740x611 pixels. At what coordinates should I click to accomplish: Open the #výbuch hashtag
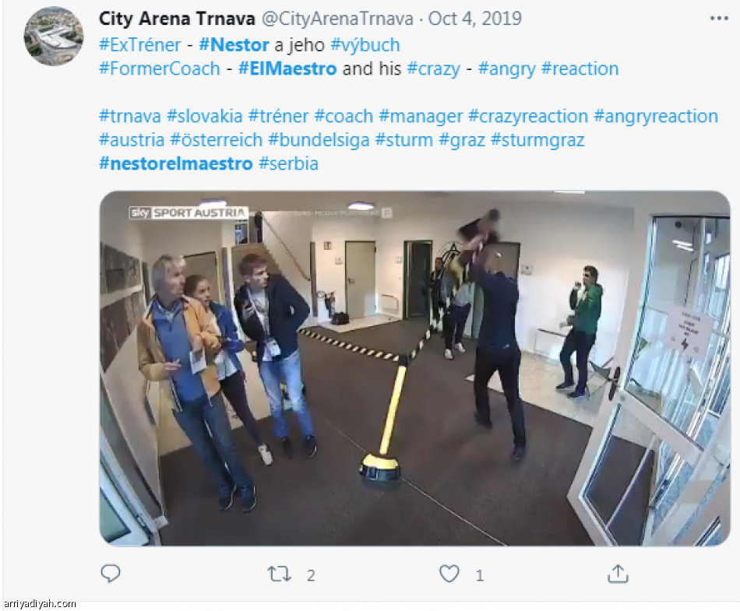pyautogui.click(x=365, y=45)
